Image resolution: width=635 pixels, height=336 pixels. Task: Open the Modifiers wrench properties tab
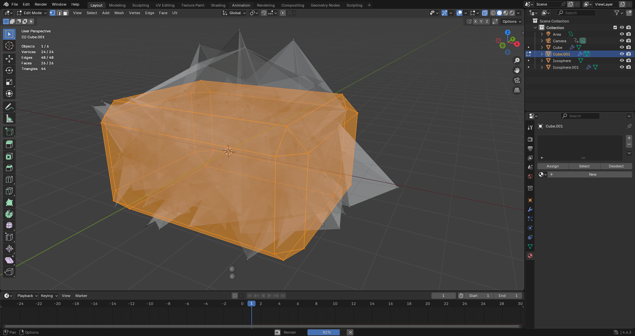(x=530, y=209)
